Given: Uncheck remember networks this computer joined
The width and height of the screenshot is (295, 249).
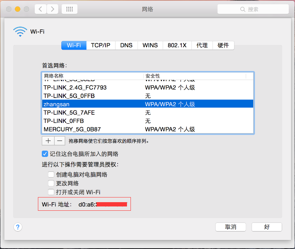Looking at the screenshot, I should 45,154.
